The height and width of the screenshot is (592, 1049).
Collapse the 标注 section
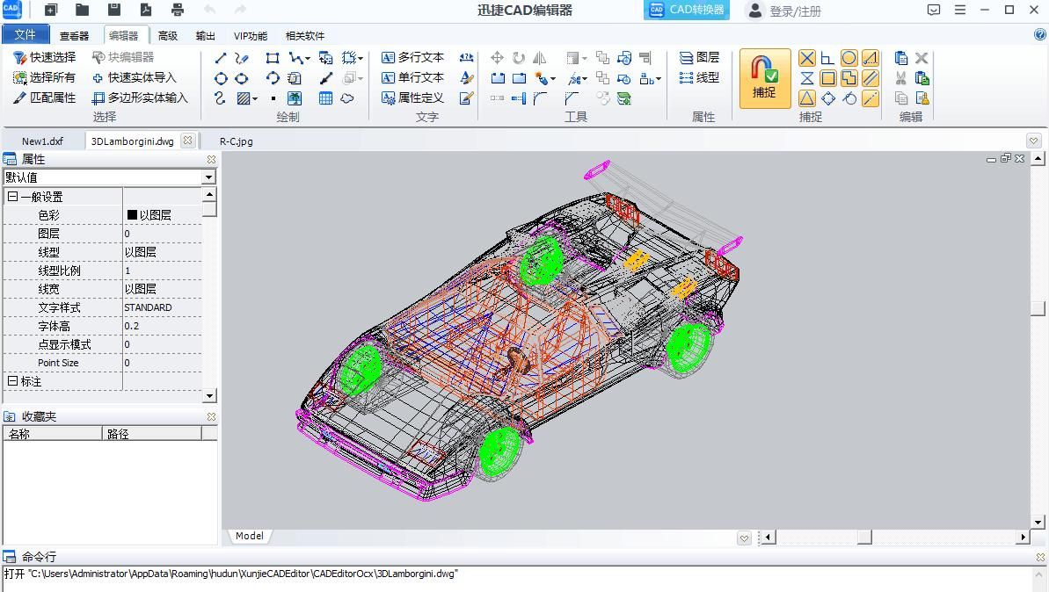click(12, 381)
